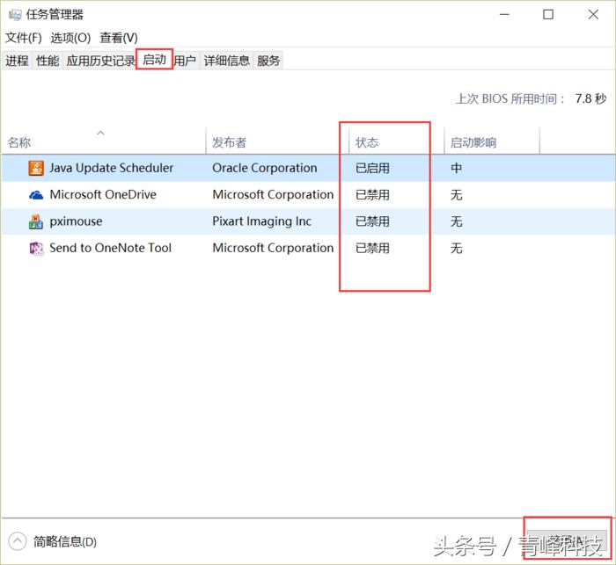Click 已禁用 status of Microsoft OneDrive

click(372, 194)
